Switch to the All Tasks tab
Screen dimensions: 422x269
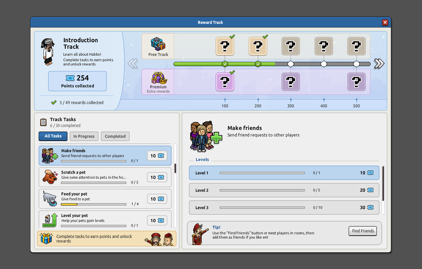[53, 136]
